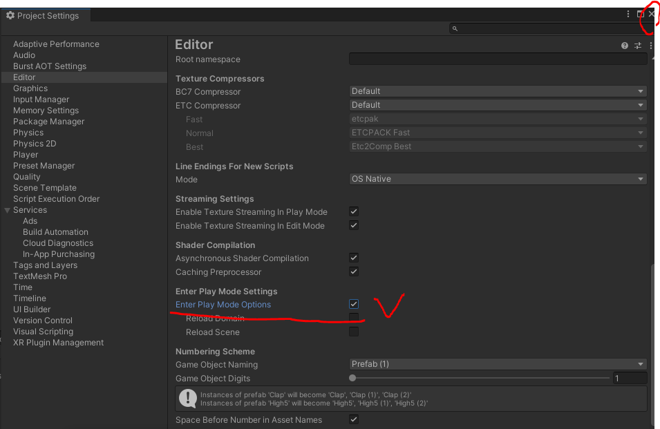Select Graphics in the settings list
The height and width of the screenshot is (429, 660).
(x=30, y=88)
